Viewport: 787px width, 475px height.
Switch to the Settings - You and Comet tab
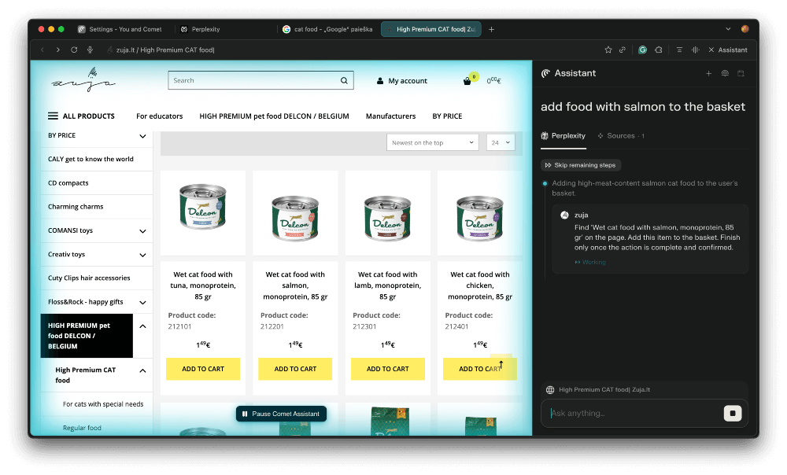[120, 29]
